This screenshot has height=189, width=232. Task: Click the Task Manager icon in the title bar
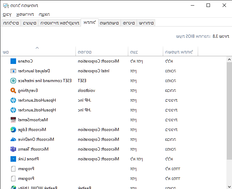coord(6,6)
